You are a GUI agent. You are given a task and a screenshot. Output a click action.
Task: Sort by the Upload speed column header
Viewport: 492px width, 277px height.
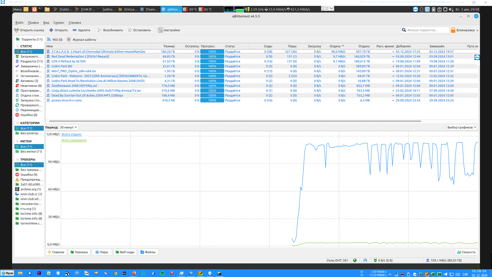tap(335, 46)
